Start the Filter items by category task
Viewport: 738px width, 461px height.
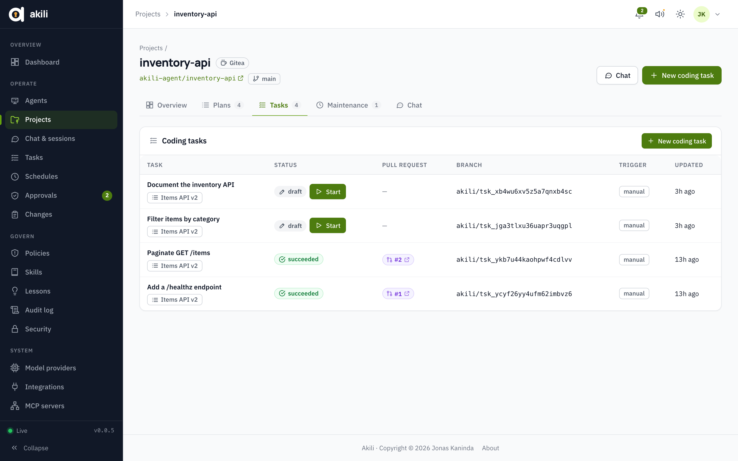pos(327,226)
